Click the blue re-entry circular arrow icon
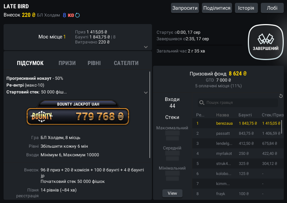The width and height of the screenshot is (287, 203). tap(78, 15)
